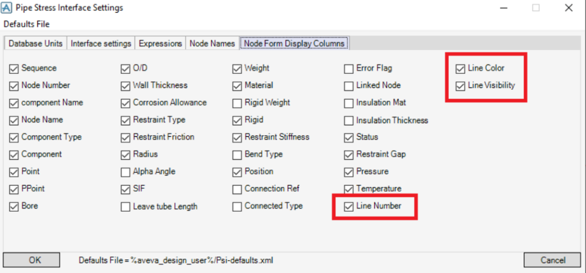This screenshot has height=273, width=586.
Task: Go to the Node Names tab
Action: (212, 43)
